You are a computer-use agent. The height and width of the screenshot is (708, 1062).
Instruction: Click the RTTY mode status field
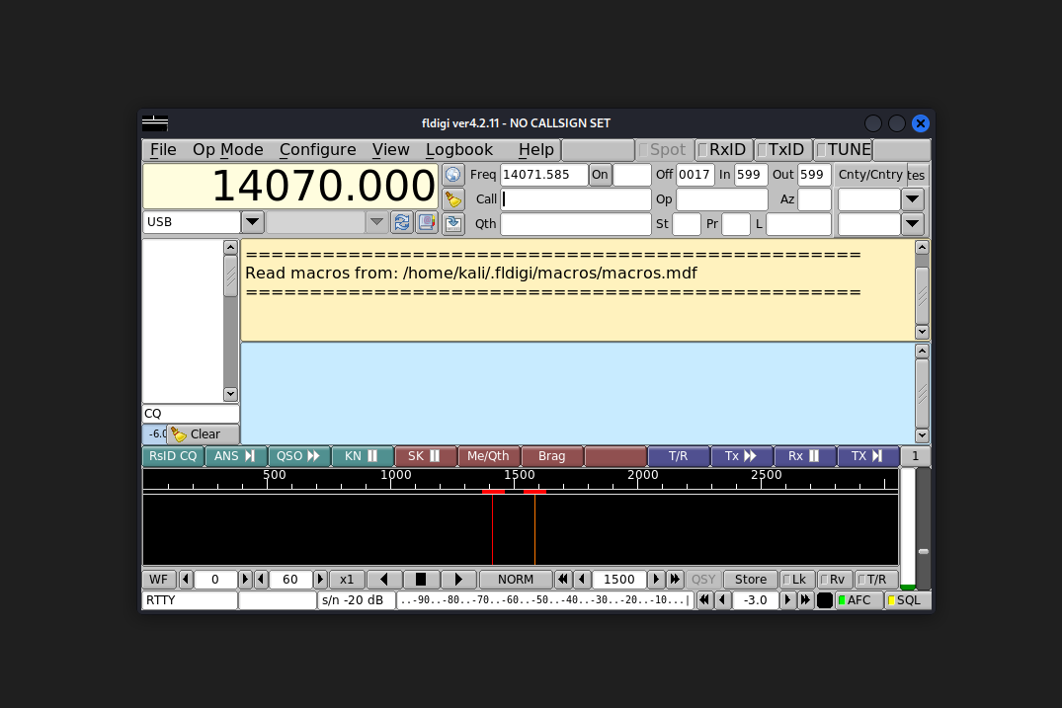click(190, 600)
